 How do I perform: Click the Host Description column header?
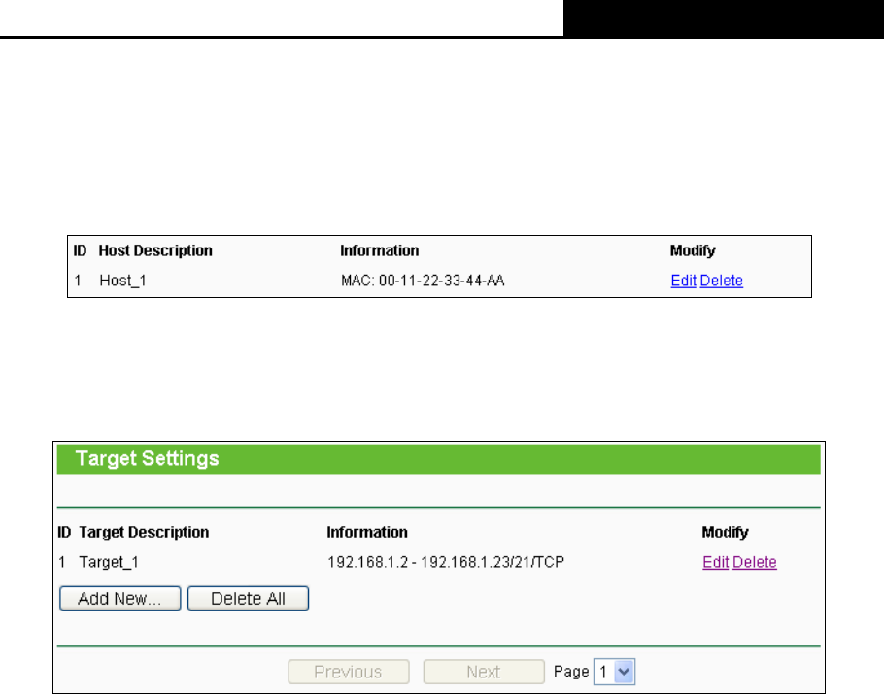[155, 250]
